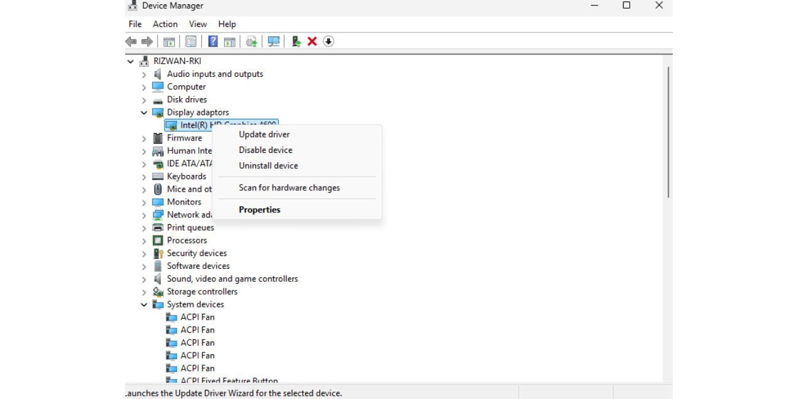Click the Scan for hardware changes monitor icon
The height and width of the screenshot is (399, 798).
274,41
